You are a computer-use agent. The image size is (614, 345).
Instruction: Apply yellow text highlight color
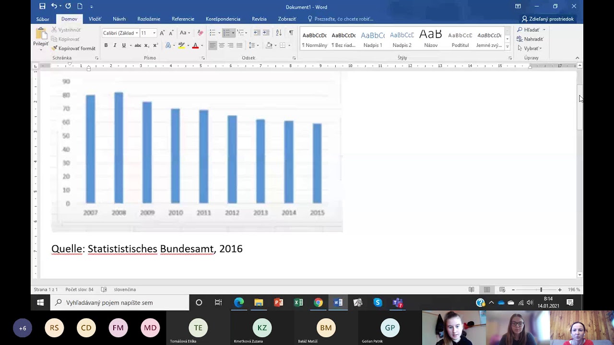tap(181, 46)
